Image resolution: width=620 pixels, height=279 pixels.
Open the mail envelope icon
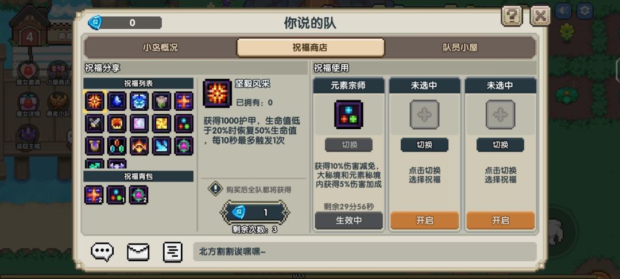tap(138, 252)
